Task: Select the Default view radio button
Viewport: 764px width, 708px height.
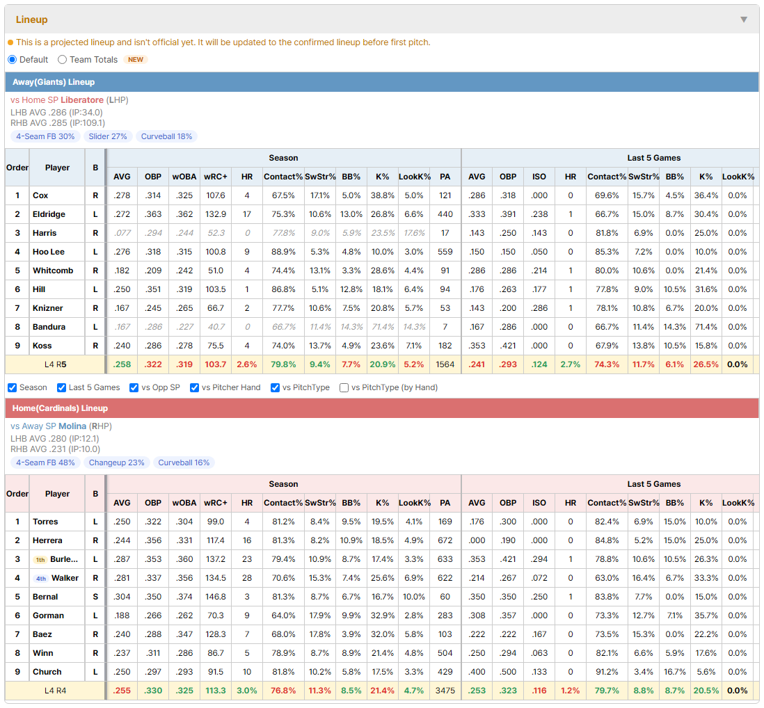Action: (x=13, y=59)
